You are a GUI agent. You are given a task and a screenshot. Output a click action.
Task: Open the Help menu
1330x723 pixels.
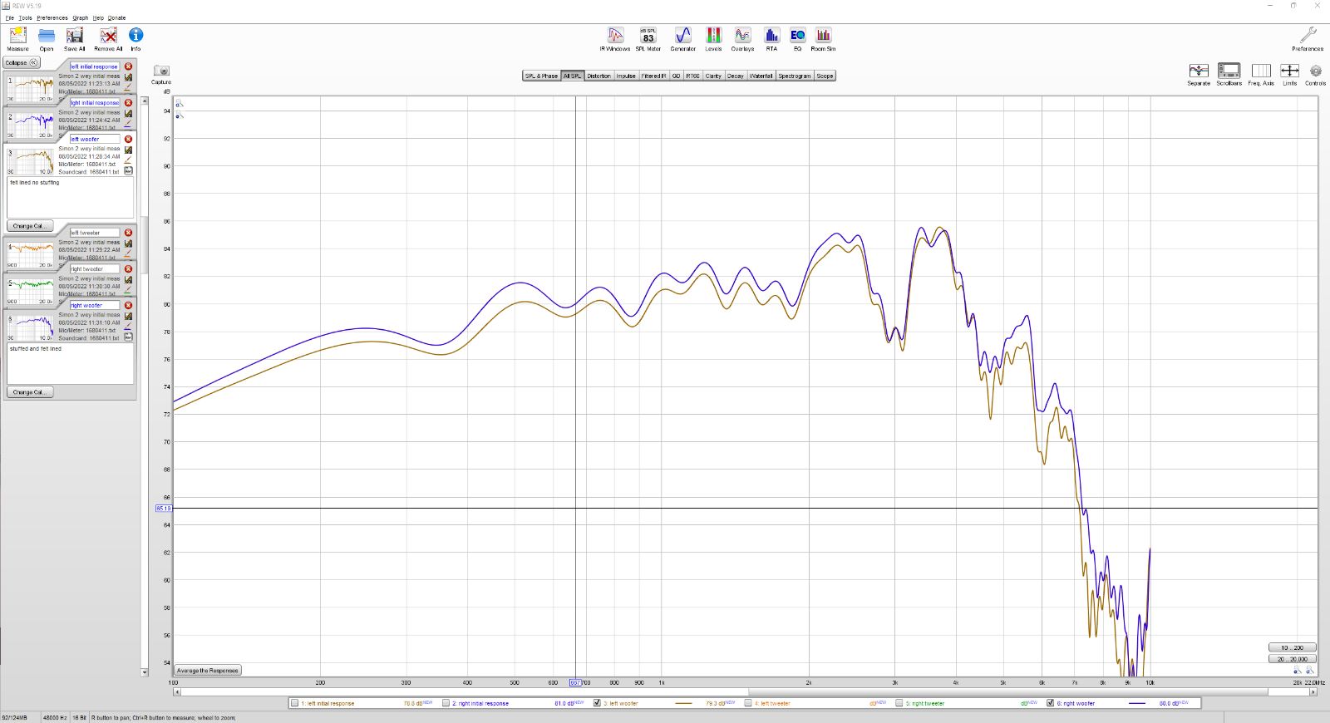click(98, 17)
